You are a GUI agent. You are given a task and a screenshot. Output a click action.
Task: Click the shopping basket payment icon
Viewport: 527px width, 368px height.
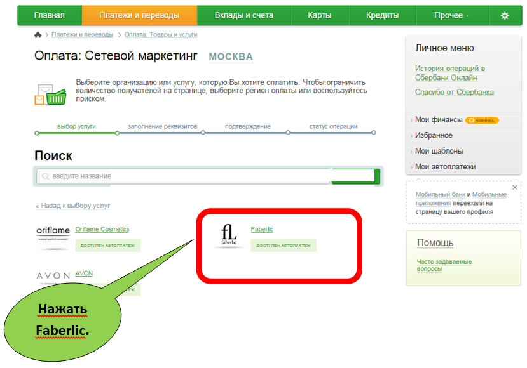(x=50, y=94)
